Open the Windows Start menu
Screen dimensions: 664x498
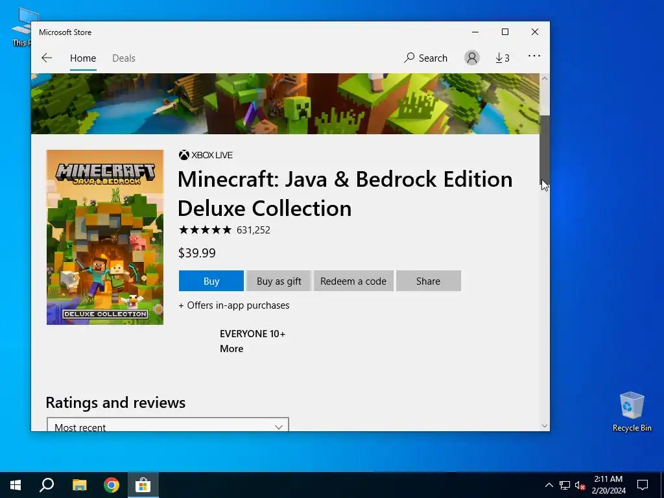(16, 485)
